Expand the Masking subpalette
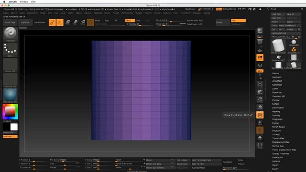This screenshot has height=172, width=306. [276, 111]
